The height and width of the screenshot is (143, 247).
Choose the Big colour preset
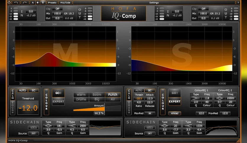coord(97,99)
